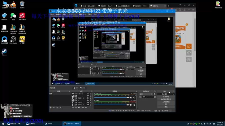Viewport: 225px width, 126px height.
Task: Open OBS 编辑(E) menu
Action: 58,14
